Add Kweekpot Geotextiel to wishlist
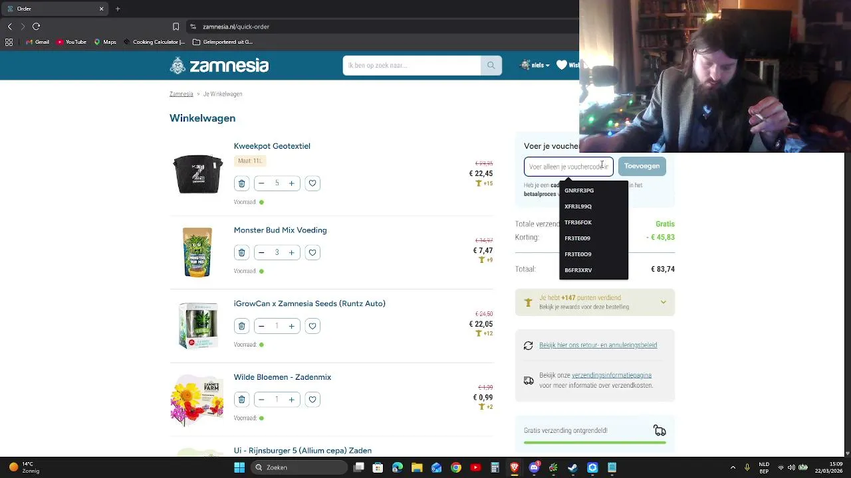The width and height of the screenshot is (851, 478). pyautogui.click(x=312, y=183)
